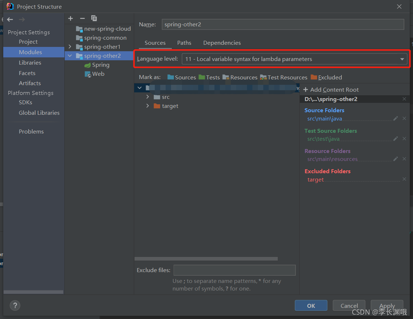Mark folder as Tests

209,77
